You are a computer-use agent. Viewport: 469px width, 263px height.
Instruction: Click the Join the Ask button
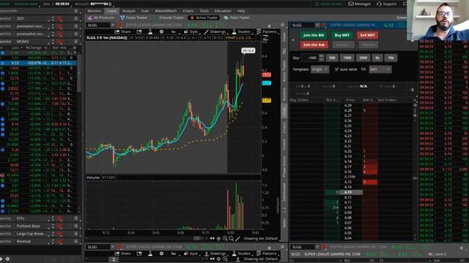pyautogui.click(x=314, y=45)
